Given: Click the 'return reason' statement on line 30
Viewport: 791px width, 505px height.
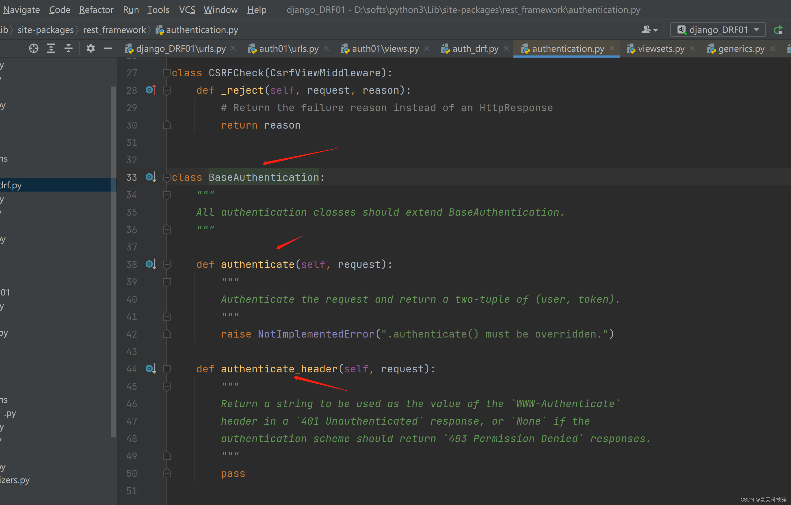Looking at the screenshot, I should (x=260, y=125).
